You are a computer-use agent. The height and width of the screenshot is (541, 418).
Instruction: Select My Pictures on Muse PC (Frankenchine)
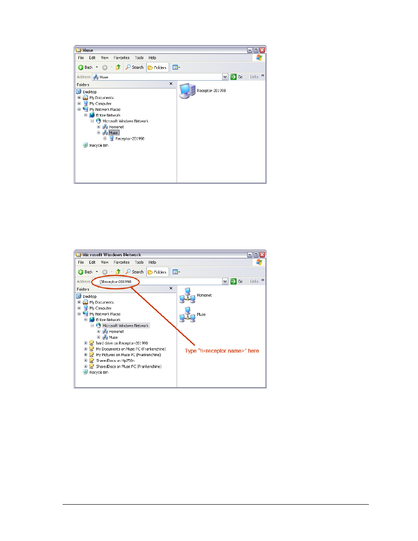click(128, 355)
